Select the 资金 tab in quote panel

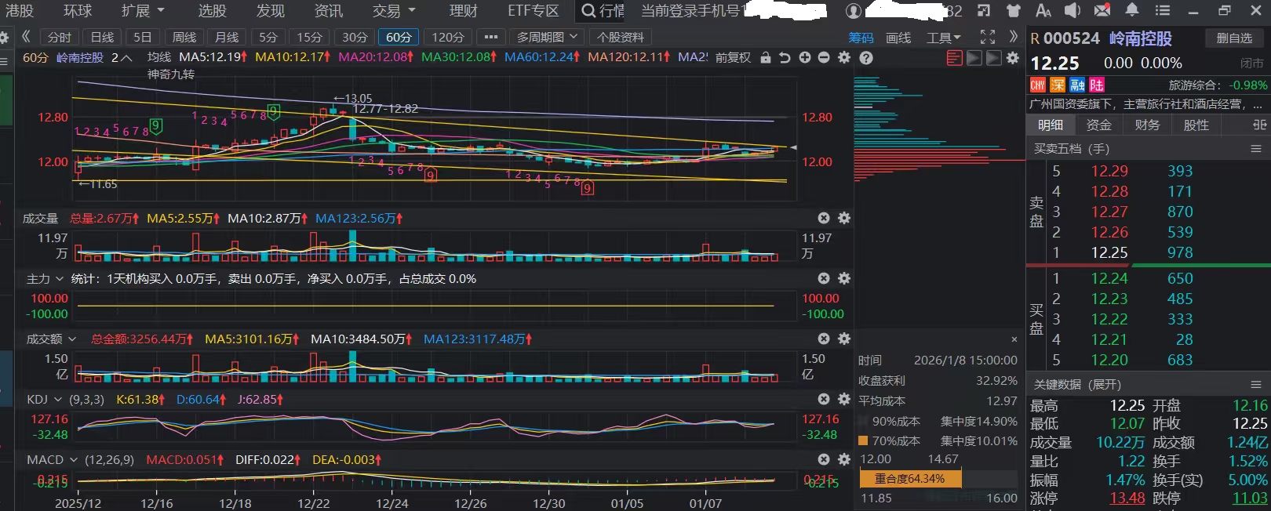(1098, 125)
